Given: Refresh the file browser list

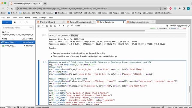Looking at the screenshot, I should (x=27, y=22).
